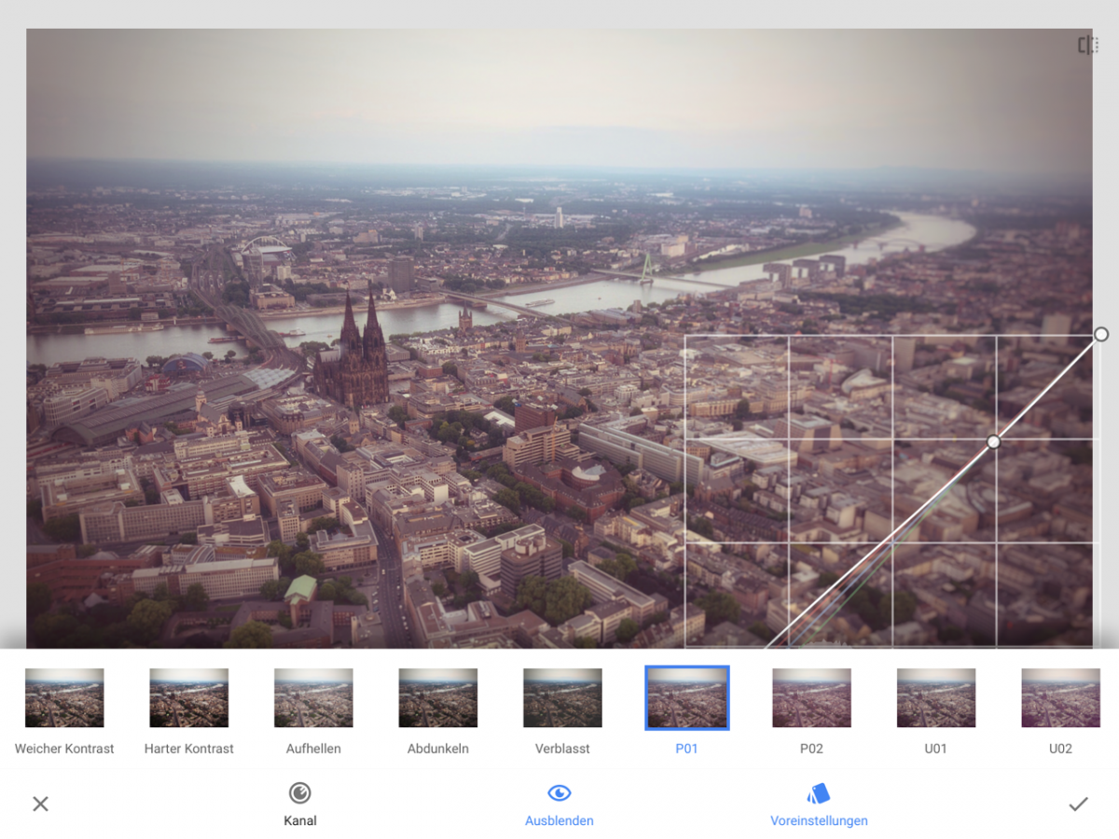The height and width of the screenshot is (839, 1119).
Task: Tap the compare before/after icon
Action: point(1087,46)
